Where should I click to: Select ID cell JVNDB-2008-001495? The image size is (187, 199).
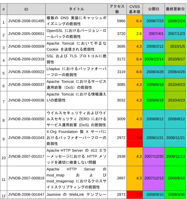point(26,21)
